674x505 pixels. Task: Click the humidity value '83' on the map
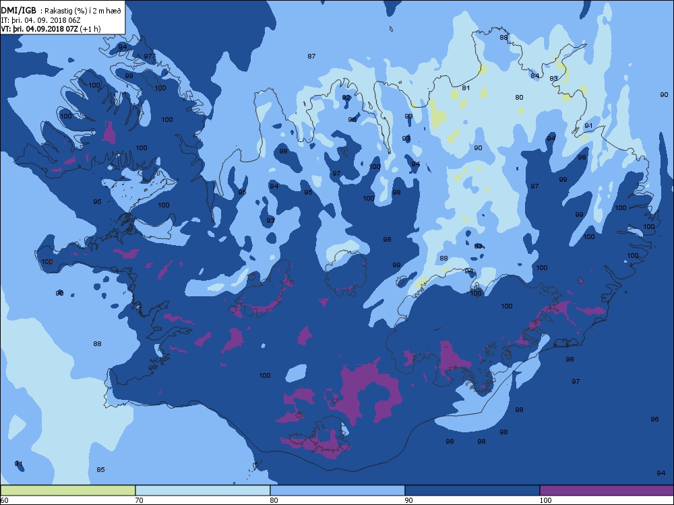[553, 79]
